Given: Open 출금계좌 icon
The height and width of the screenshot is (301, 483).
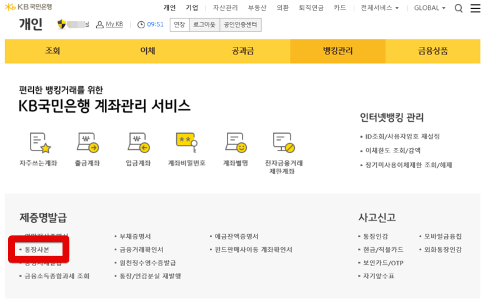Looking at the screenshot, I should [x=88, y=142].
